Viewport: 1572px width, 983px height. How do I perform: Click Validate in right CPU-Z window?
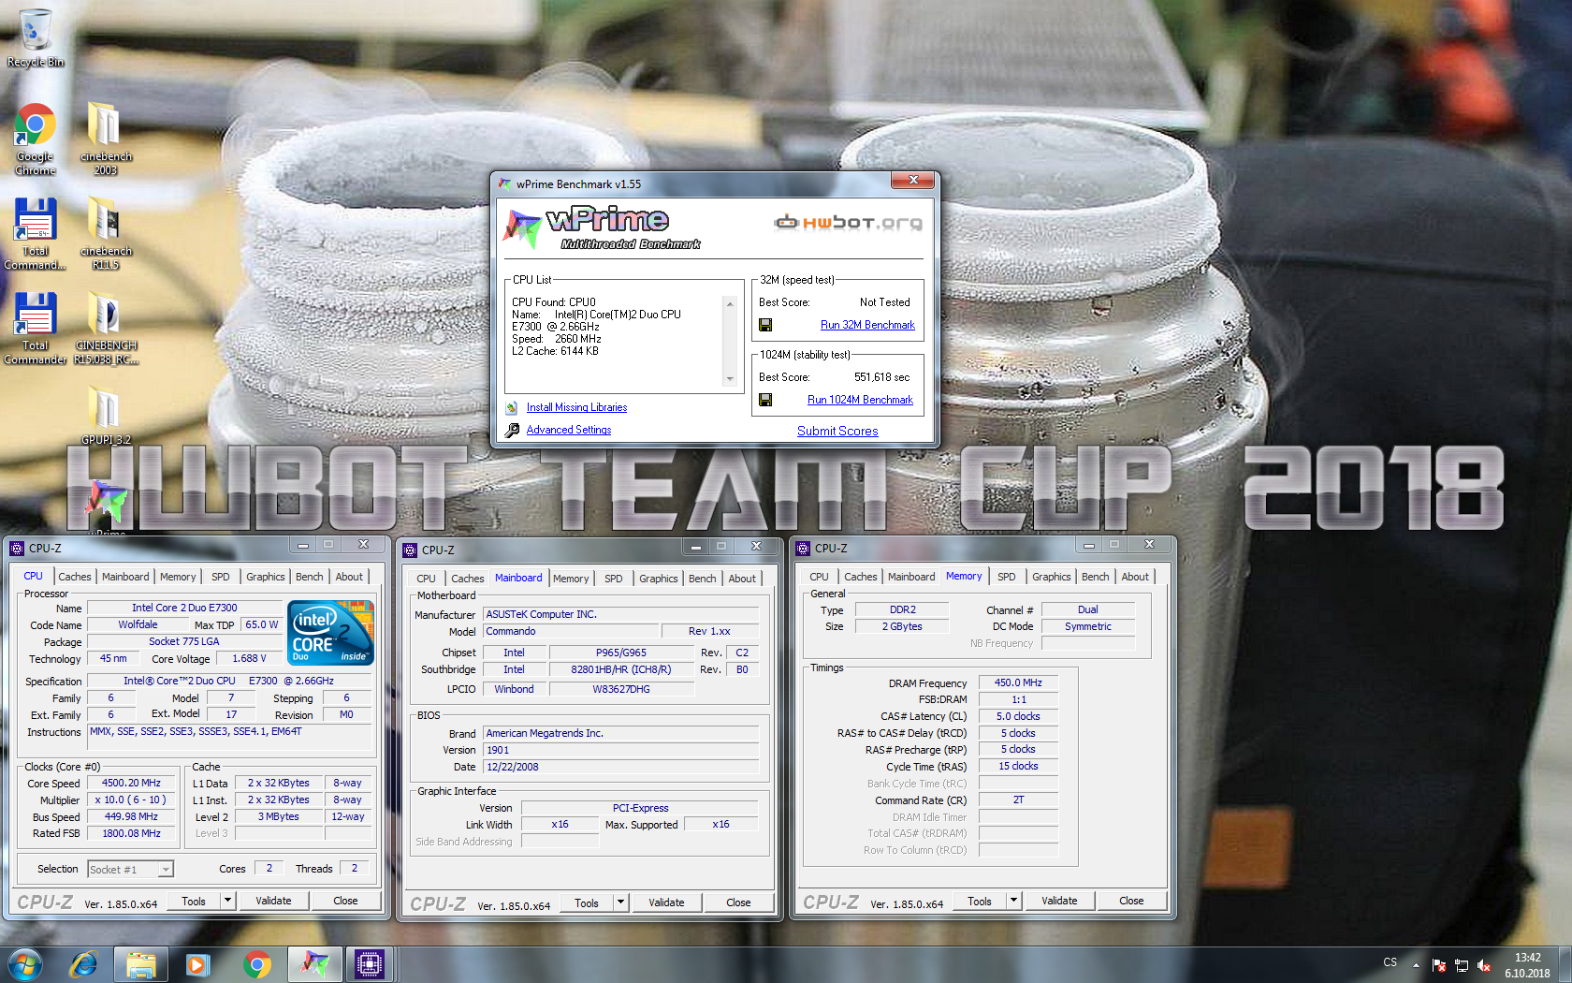(x=1059, y=901)
